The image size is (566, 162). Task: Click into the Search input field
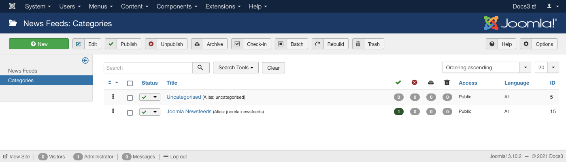148,68
